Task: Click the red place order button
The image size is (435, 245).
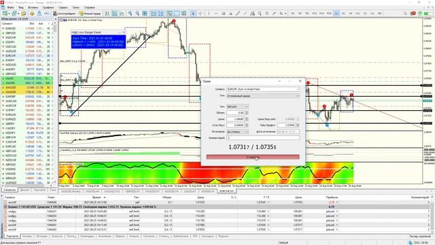Action: pos(253,157)
